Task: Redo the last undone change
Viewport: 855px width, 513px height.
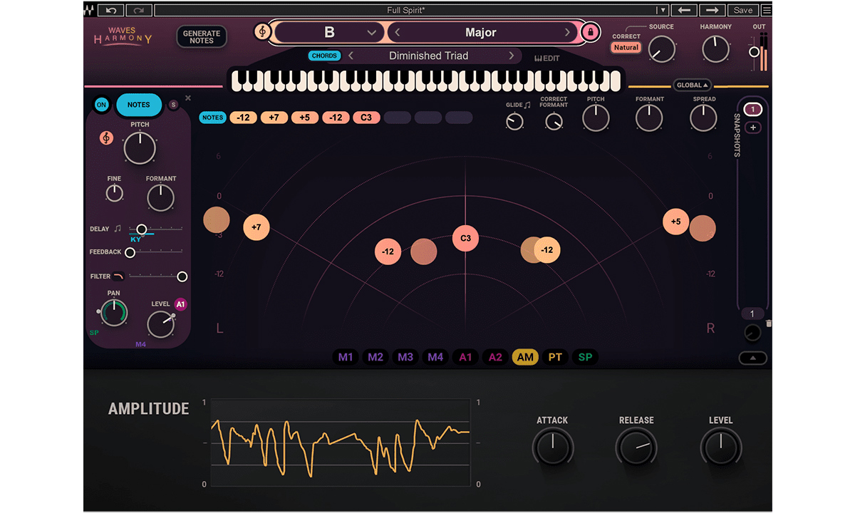Action: [138, 10]
